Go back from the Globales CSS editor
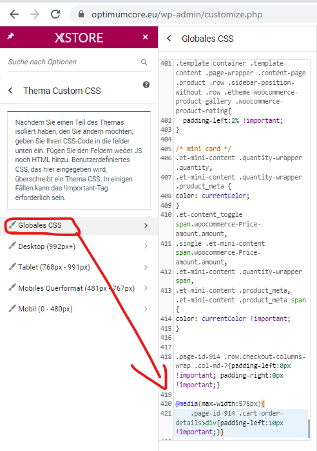 169,38
